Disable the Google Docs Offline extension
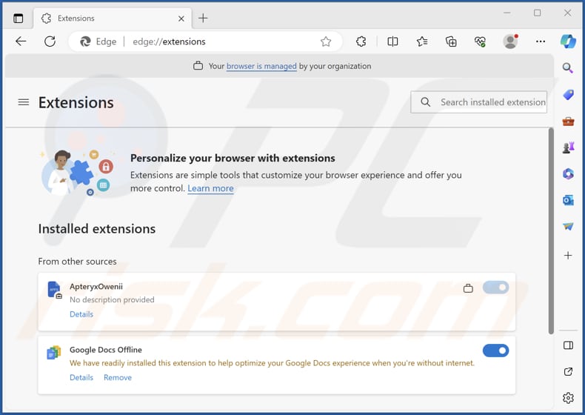Image resolution: width=585 pixels, height=415 pixels. pyautogui.click(x=495, y=351)
